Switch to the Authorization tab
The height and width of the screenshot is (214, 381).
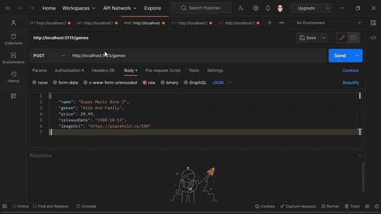(x=69, y=70)
